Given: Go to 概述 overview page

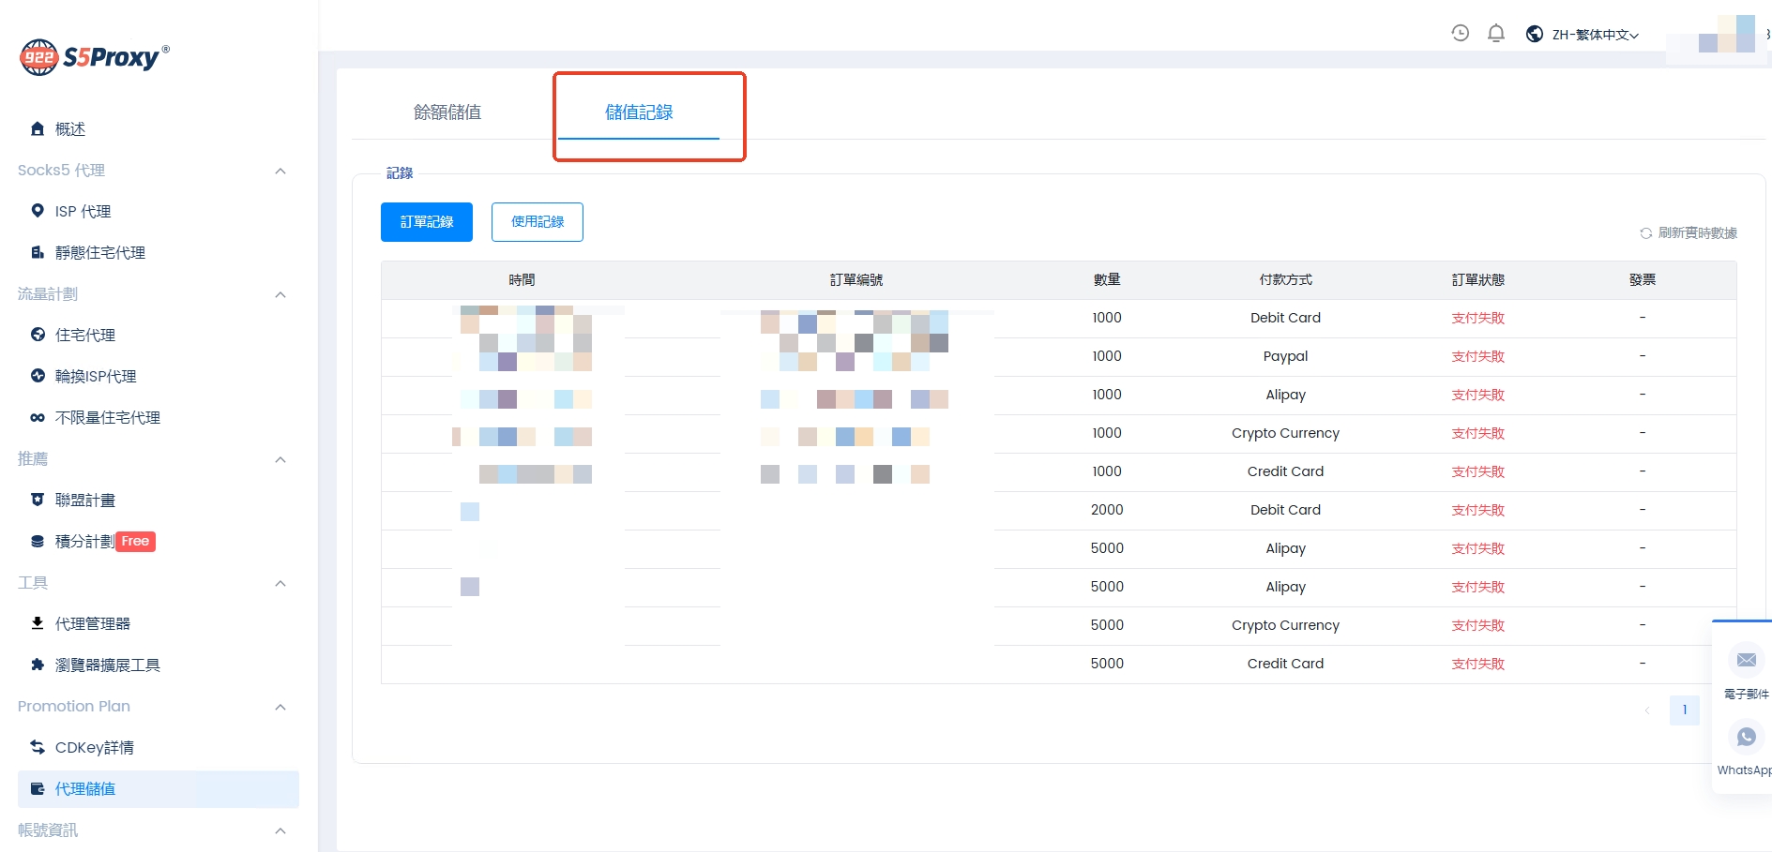Looking at the screenshot, I should (69, 128).
